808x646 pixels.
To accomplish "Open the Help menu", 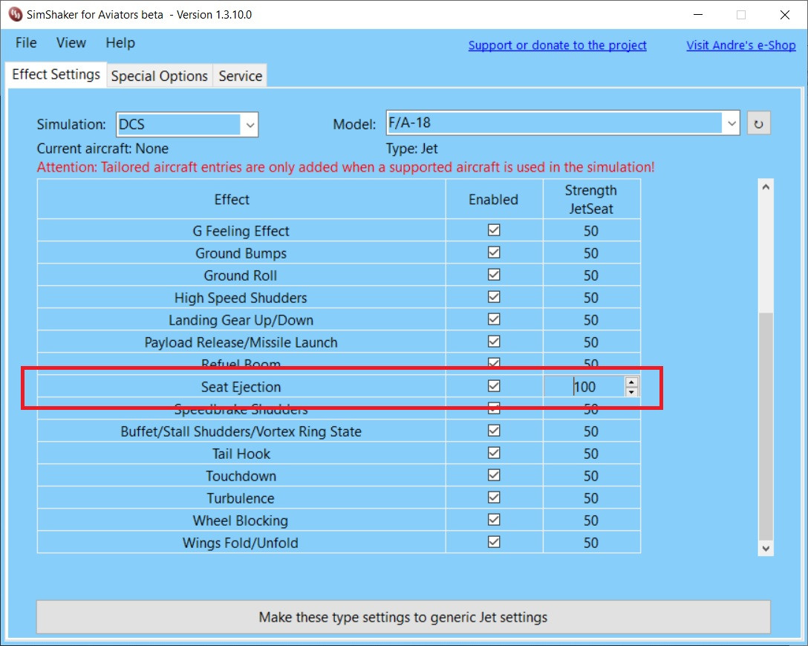I will pyautogui.click(x=120, y=43).
